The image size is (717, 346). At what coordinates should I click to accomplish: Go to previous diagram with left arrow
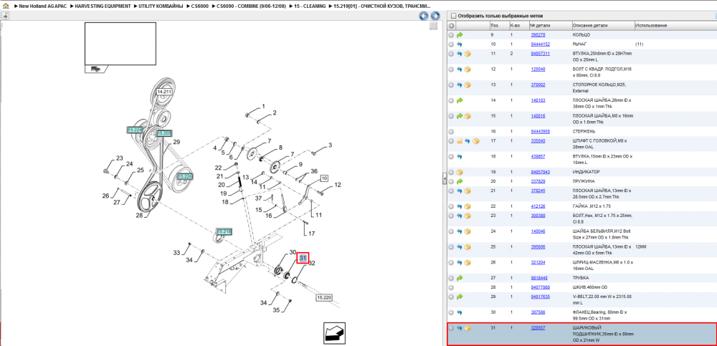pos(424,16)
